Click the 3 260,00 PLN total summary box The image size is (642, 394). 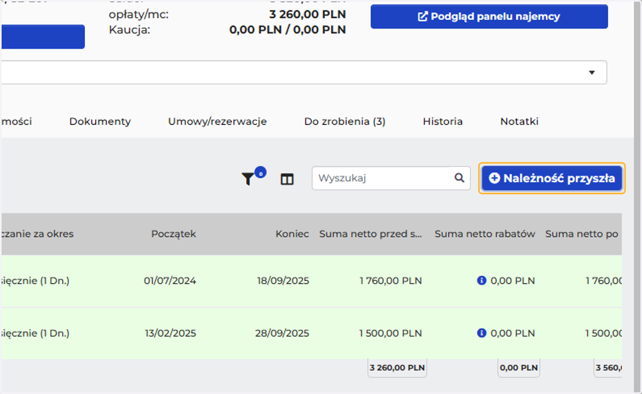coord(397,368)
